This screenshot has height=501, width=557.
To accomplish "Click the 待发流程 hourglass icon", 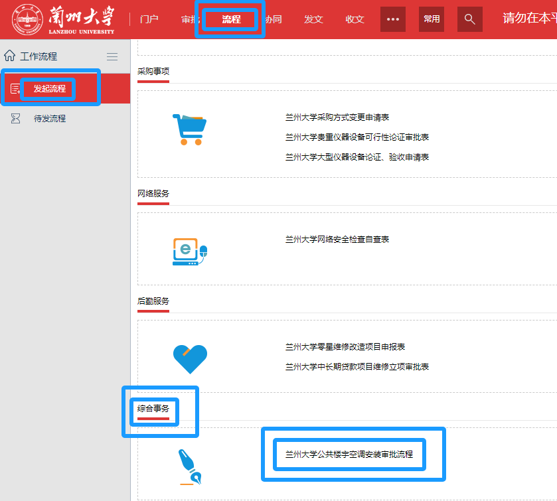I will tap(15, 118).
